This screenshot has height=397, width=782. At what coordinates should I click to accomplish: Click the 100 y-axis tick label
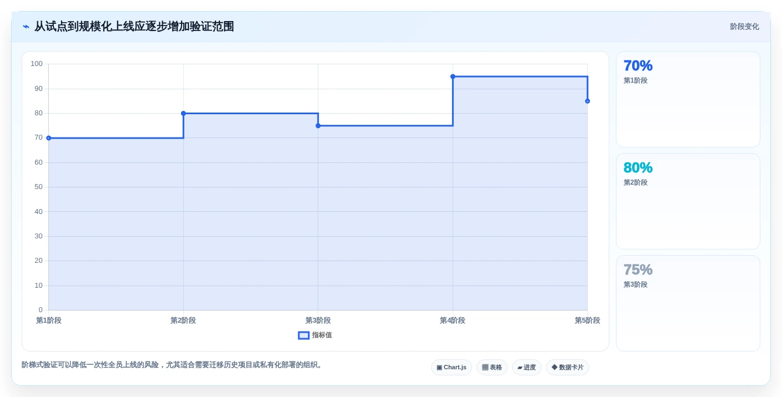37,64
